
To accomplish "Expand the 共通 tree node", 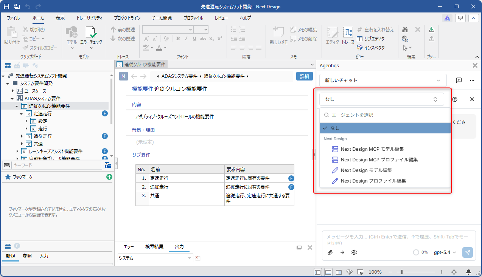I will (x=22, y=144).
